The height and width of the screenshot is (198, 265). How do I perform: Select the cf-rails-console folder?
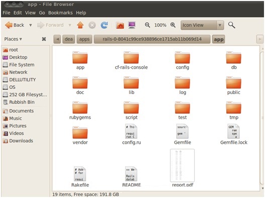point(131,60)
